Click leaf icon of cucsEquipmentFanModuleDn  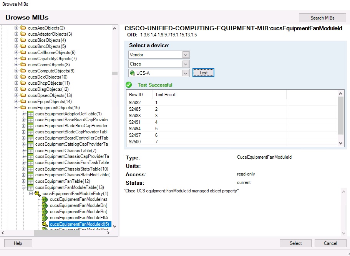point(45,205)
